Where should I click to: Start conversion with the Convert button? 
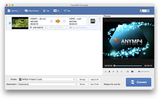[139, 82]
